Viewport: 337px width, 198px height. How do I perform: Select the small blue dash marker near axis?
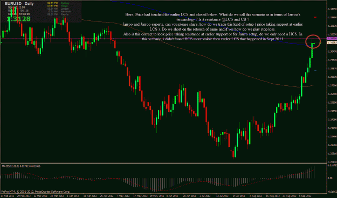click(315, 70)
